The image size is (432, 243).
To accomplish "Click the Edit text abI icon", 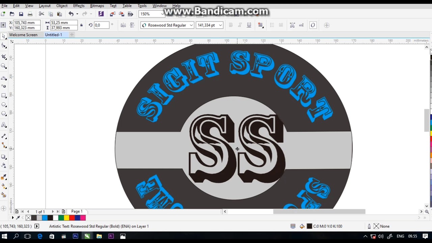I will tap(301, 25).
